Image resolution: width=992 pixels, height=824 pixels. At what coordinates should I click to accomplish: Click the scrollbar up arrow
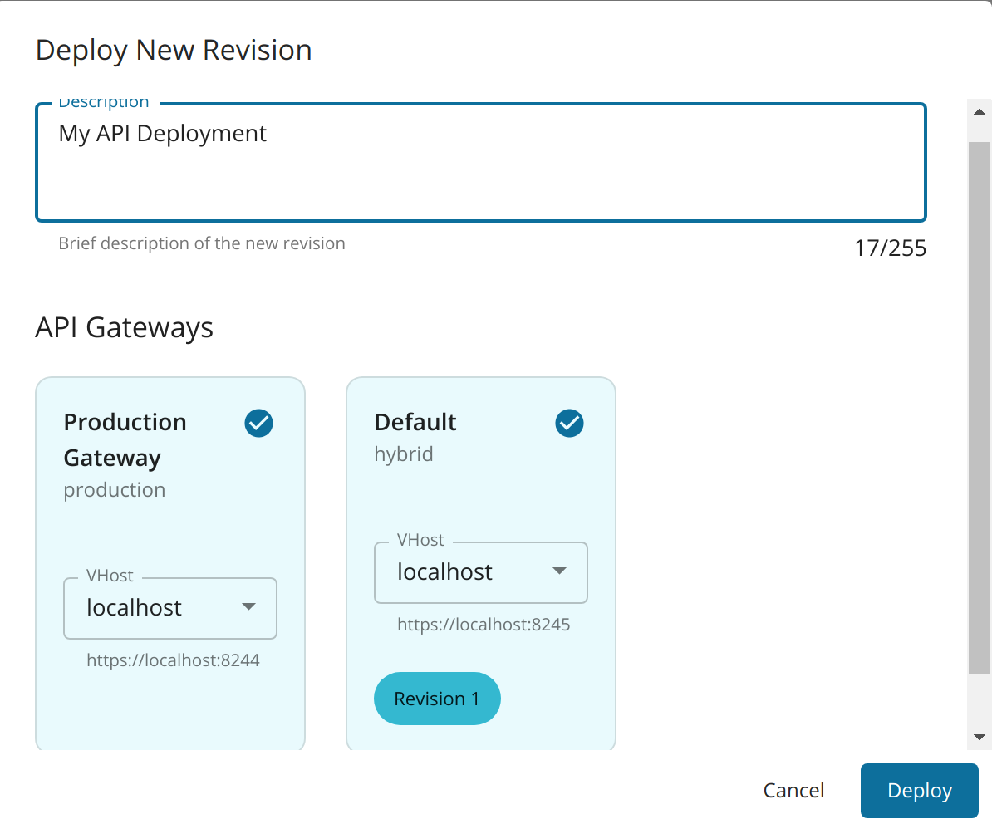[x=979, y=111]
